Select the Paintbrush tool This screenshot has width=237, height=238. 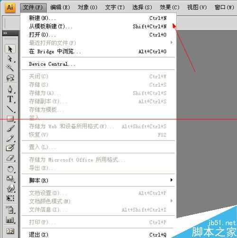coord(10,128)
